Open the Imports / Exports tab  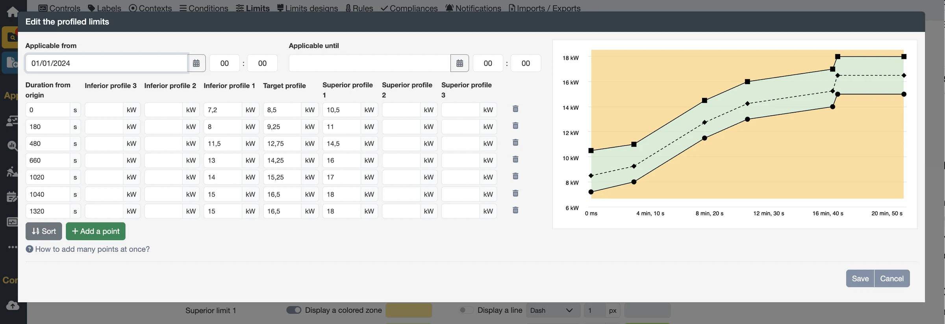pyautogui.click(x=545, y=8)
